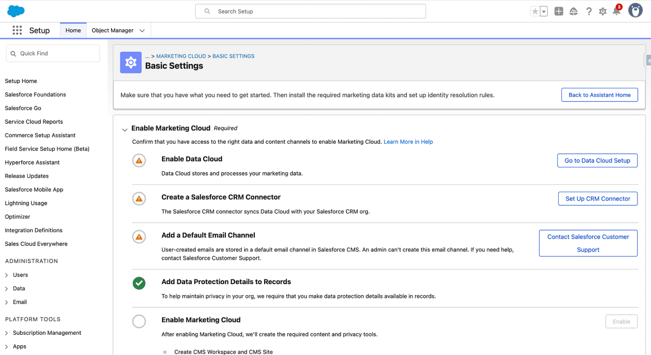Click the empty status circle for Enable Marketing Cloud
The height and width of the screenshot is (355, 651).
tap(139, 321)
